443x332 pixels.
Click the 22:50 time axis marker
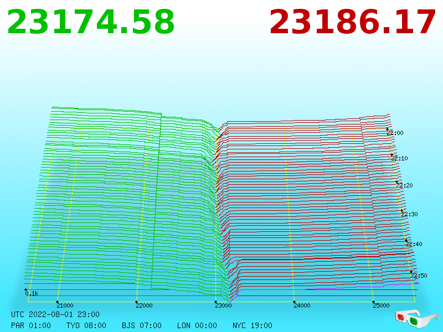coord(419,276)
